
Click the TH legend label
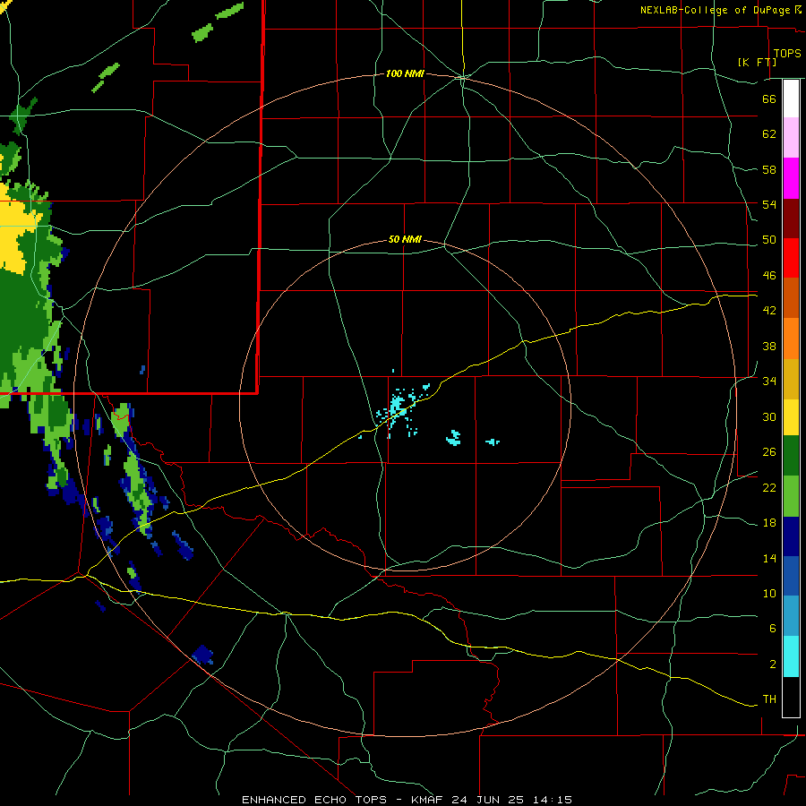(769, 699)
